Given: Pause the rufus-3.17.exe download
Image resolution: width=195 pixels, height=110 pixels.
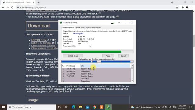Looking at the screenshot, I should 108,56.
